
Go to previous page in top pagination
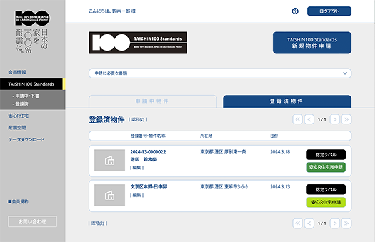coord(309,119)
